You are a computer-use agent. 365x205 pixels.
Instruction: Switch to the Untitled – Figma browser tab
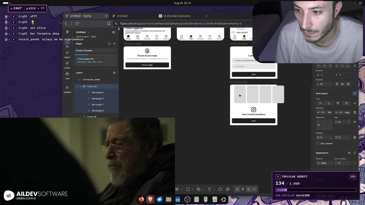point(86,16)
